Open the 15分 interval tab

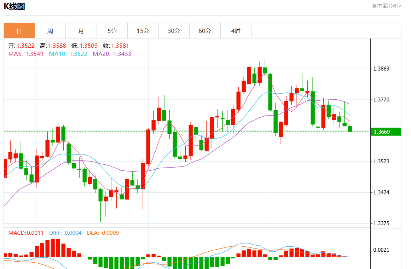[143, 31]
